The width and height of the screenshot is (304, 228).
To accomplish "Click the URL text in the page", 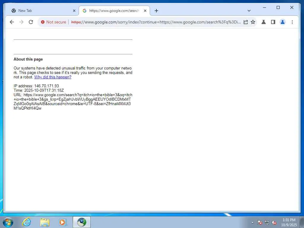I will [73, 102].
